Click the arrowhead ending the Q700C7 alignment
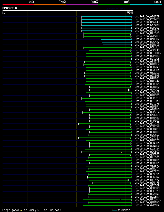 [129, 90]
